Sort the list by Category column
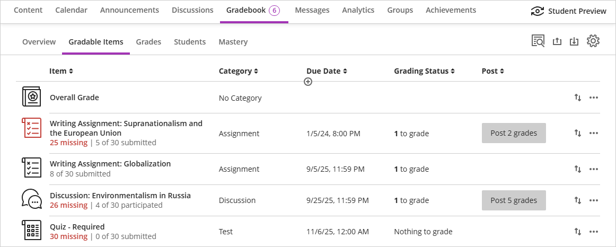This screenshot has width=616, height=247. (238, 71)
